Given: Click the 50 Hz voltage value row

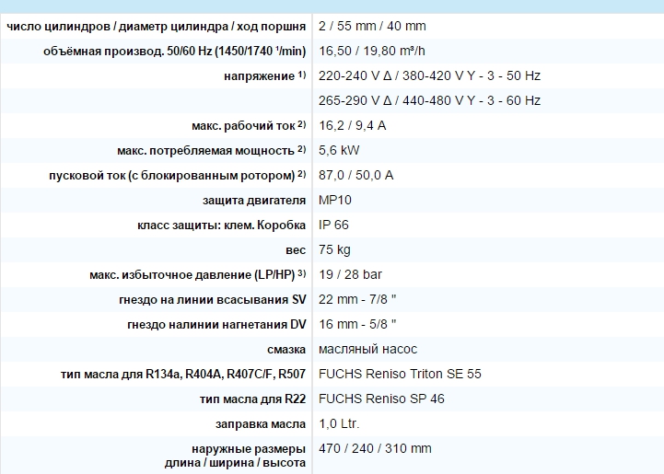Looking at the screenshot, I should click(429, 76).
